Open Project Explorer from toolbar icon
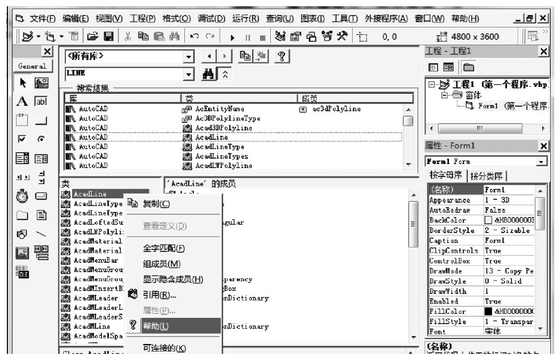Image resolution: width=556 pixels, height=355 pixels. pos(280,36)
